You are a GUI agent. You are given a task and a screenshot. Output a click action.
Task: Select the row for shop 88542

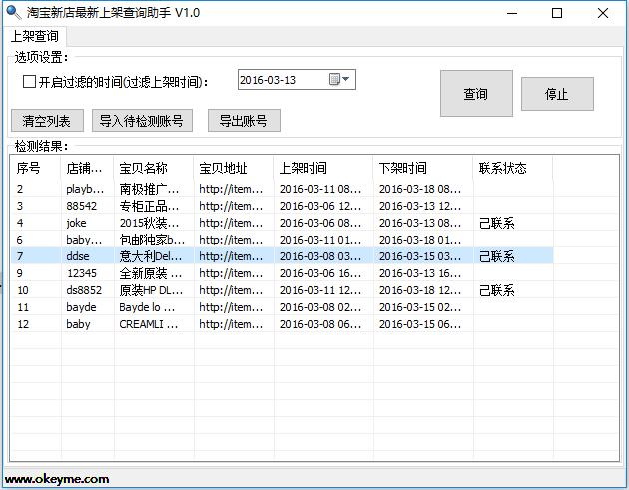(x=283, y=206)
